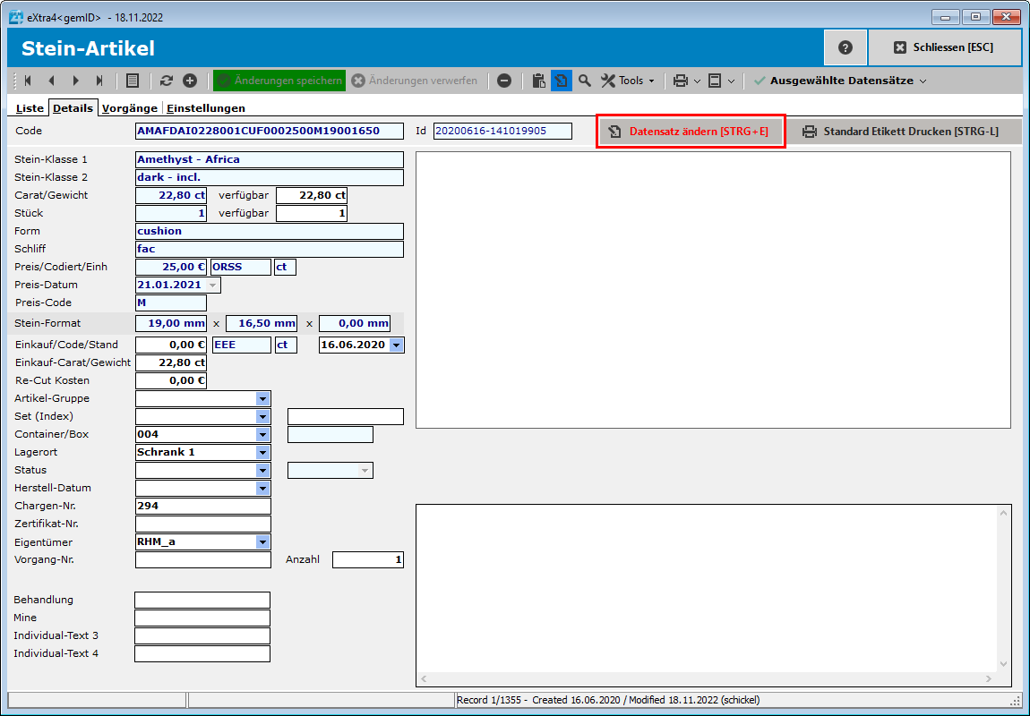The width and height of the screenshot is (1030, 716).
Task: Select the Einstellungen tab
Action: click(206, 108)
